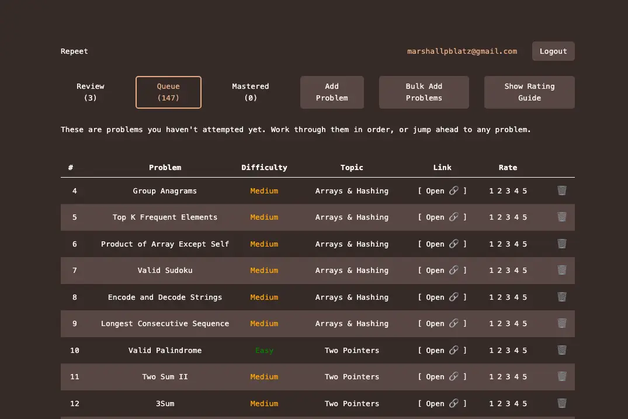Click the Repeet app title

click(74, 51)
